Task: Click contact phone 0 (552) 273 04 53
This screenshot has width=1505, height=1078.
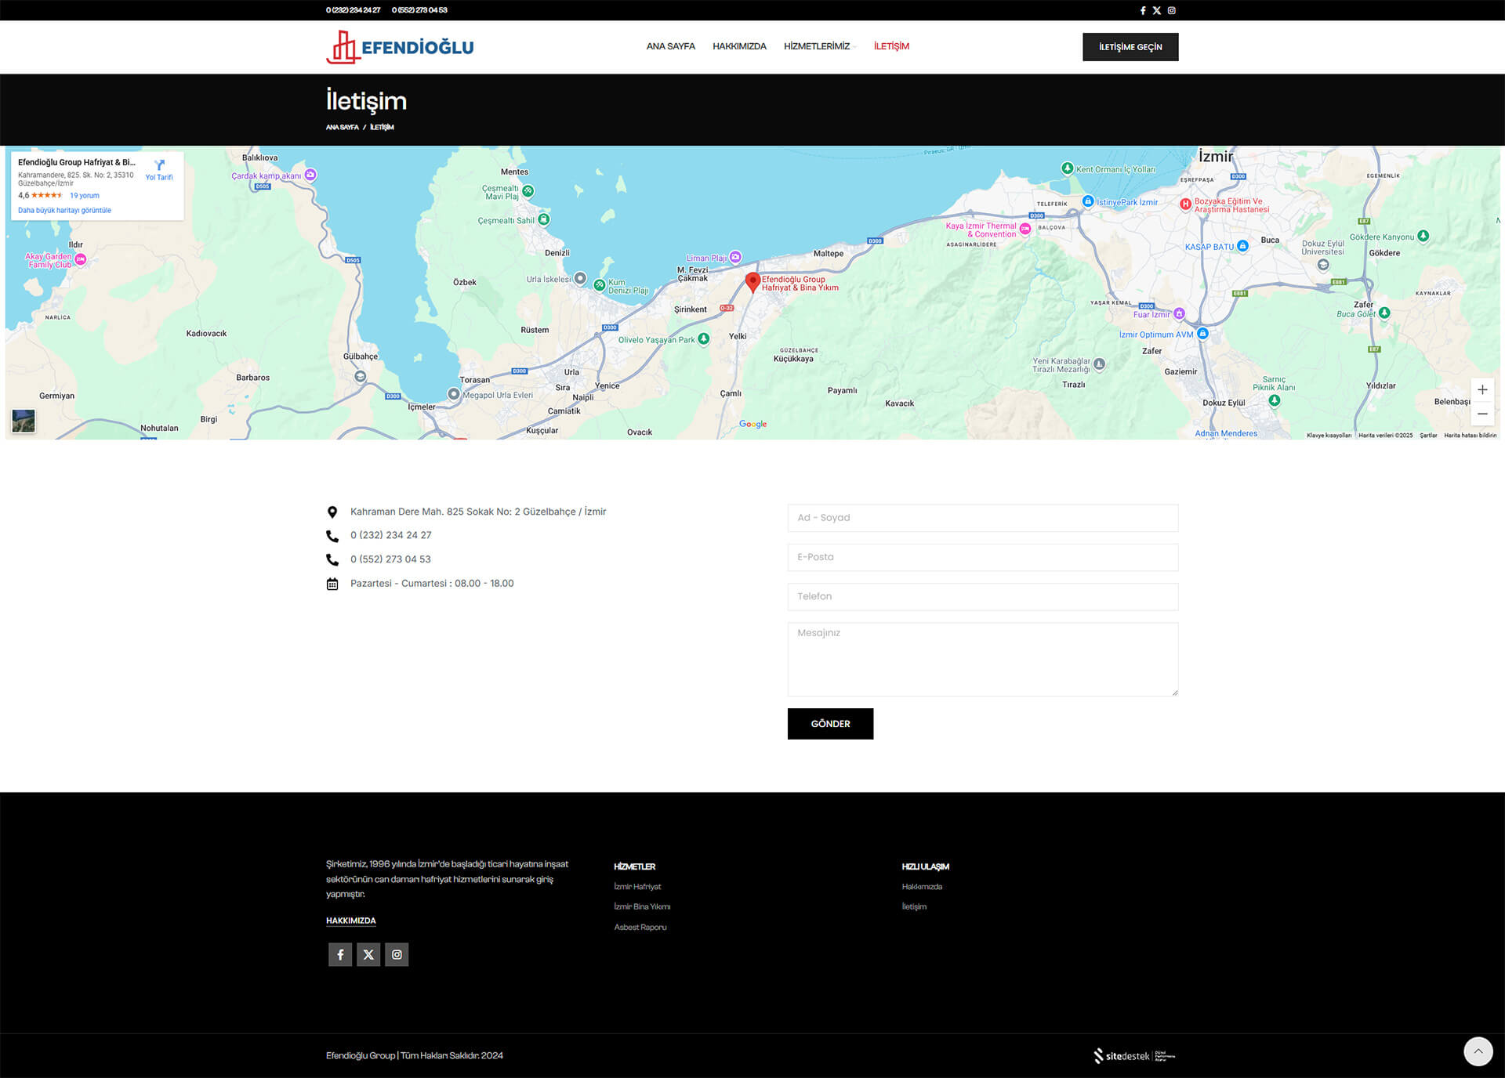Action: [x=390, y=559]
